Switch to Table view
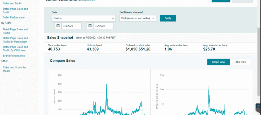Screen dimensions: 261x115 tap(240, 62)
